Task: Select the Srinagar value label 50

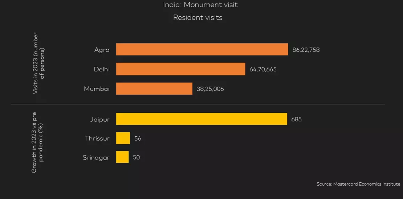Action: pyautogui.click(x=137, y=157)
